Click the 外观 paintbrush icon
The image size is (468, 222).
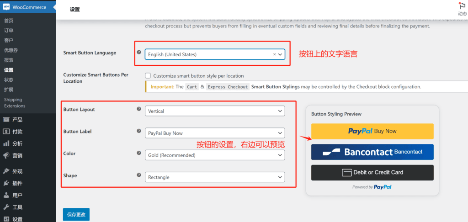tap(6, 171)
